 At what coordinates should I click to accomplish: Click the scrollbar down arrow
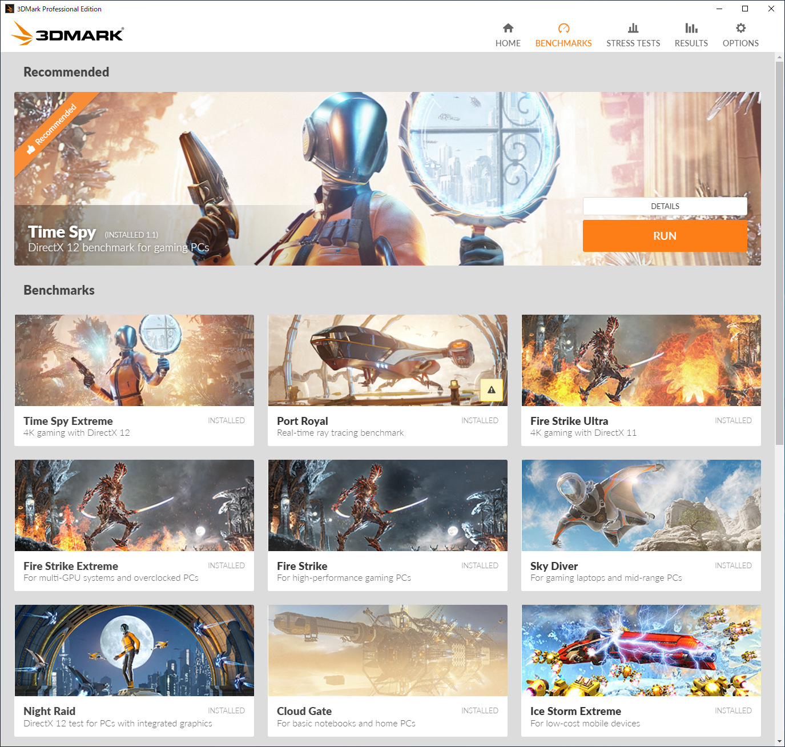(x=779, y=741)
